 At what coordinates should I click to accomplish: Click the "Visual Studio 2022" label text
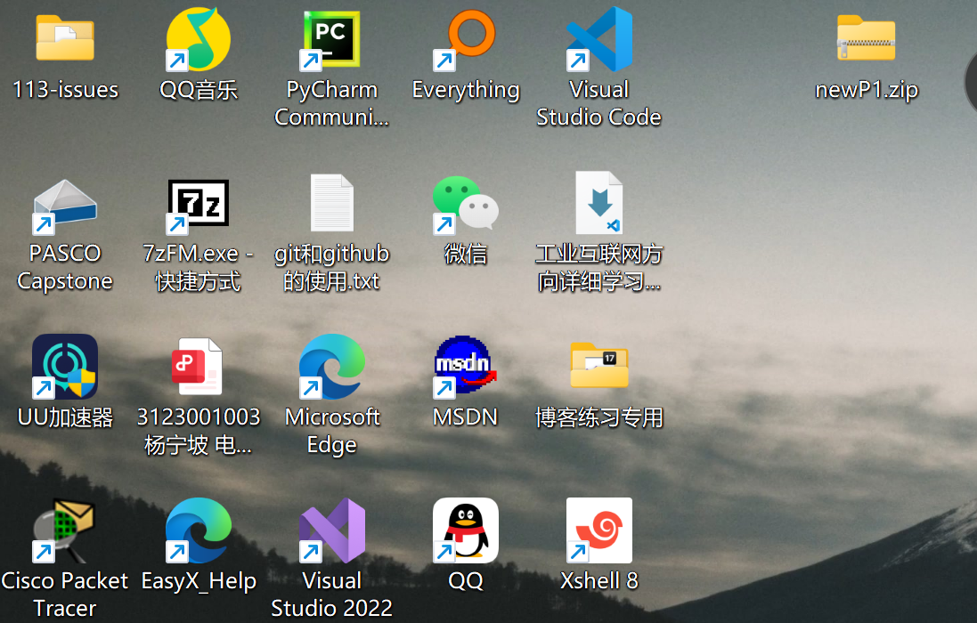332,594
